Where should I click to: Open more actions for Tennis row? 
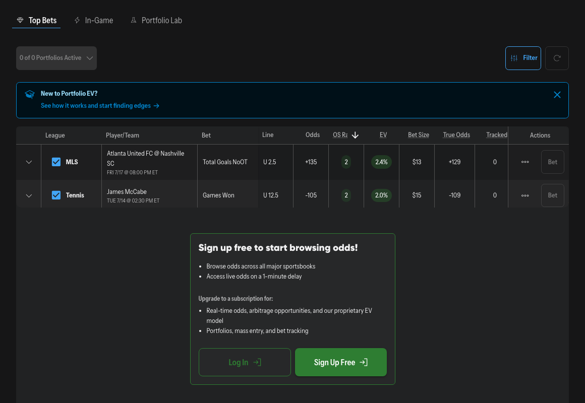point(525,195)
